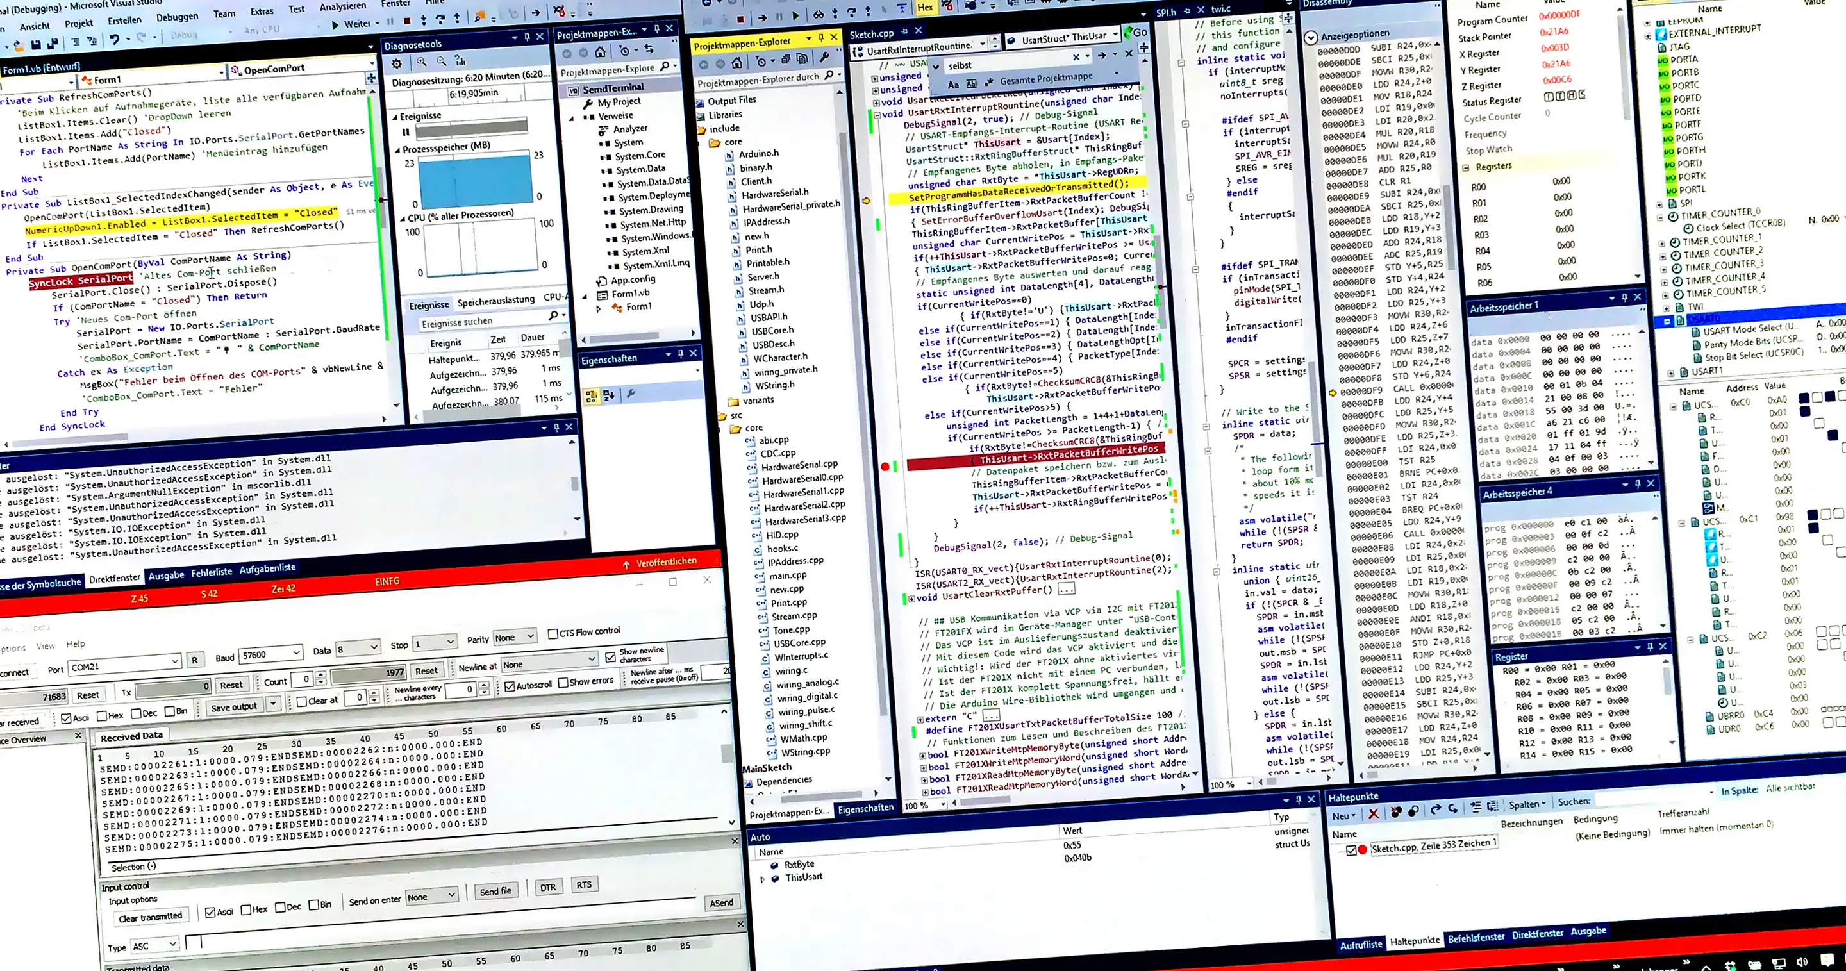
Task: Enable the CTS Flow control checkbox
Action: pos(553,633)
